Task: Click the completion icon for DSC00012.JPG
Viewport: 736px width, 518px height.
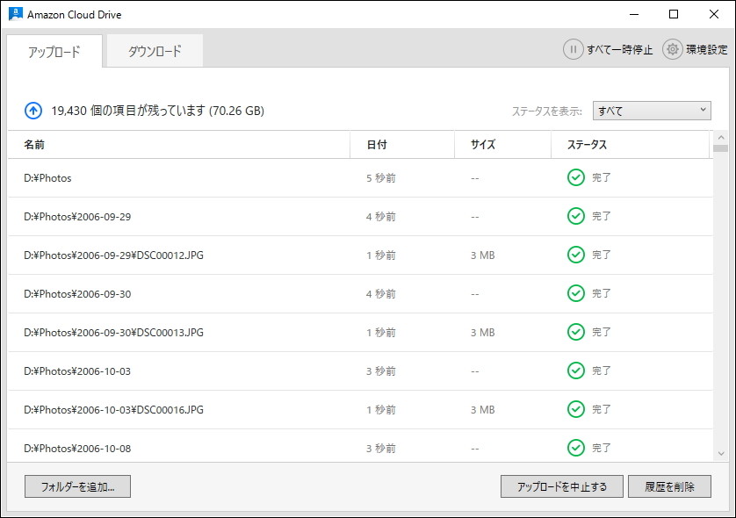Action: 576,255
